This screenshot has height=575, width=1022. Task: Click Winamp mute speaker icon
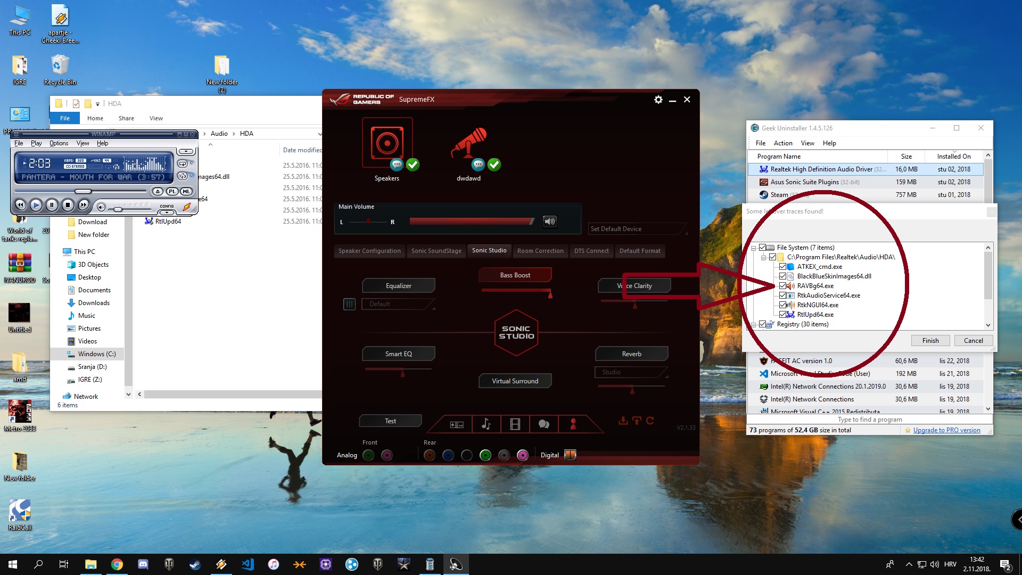pos(101,207)
